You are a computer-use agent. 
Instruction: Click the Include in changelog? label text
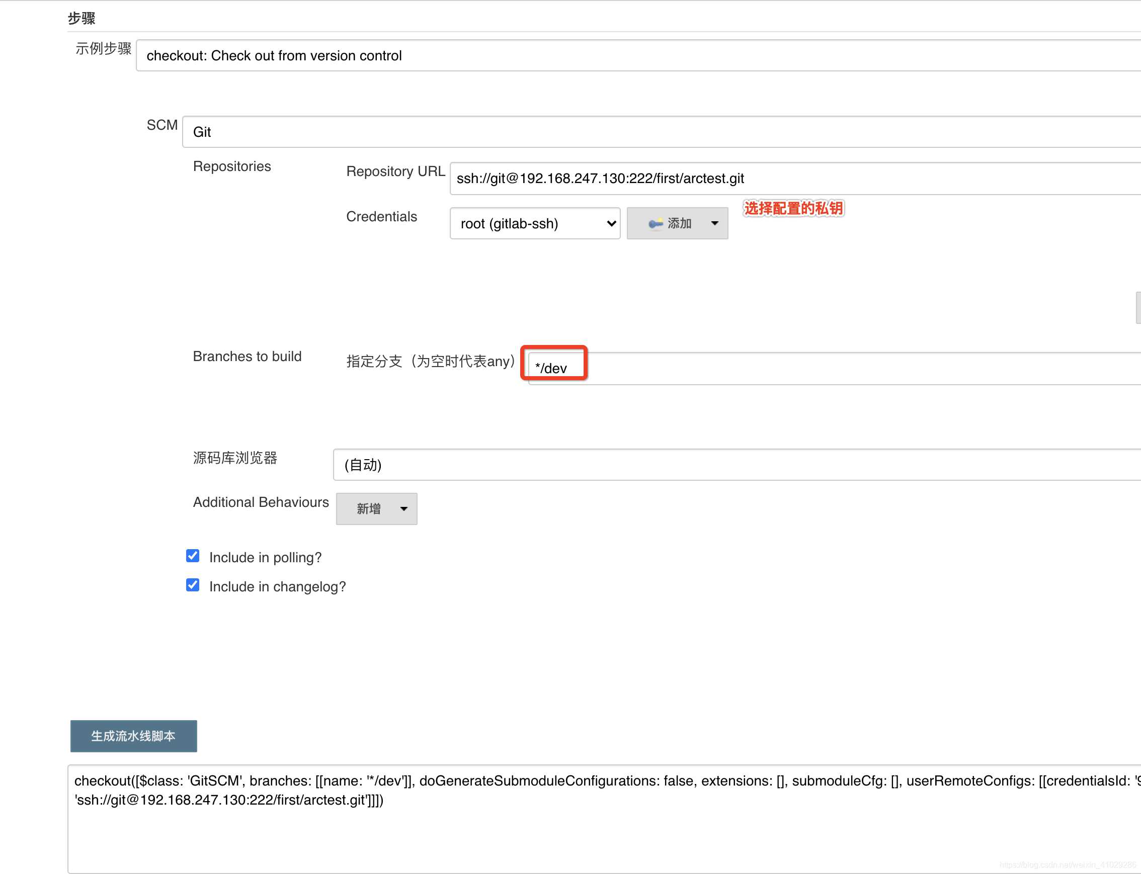277,587
